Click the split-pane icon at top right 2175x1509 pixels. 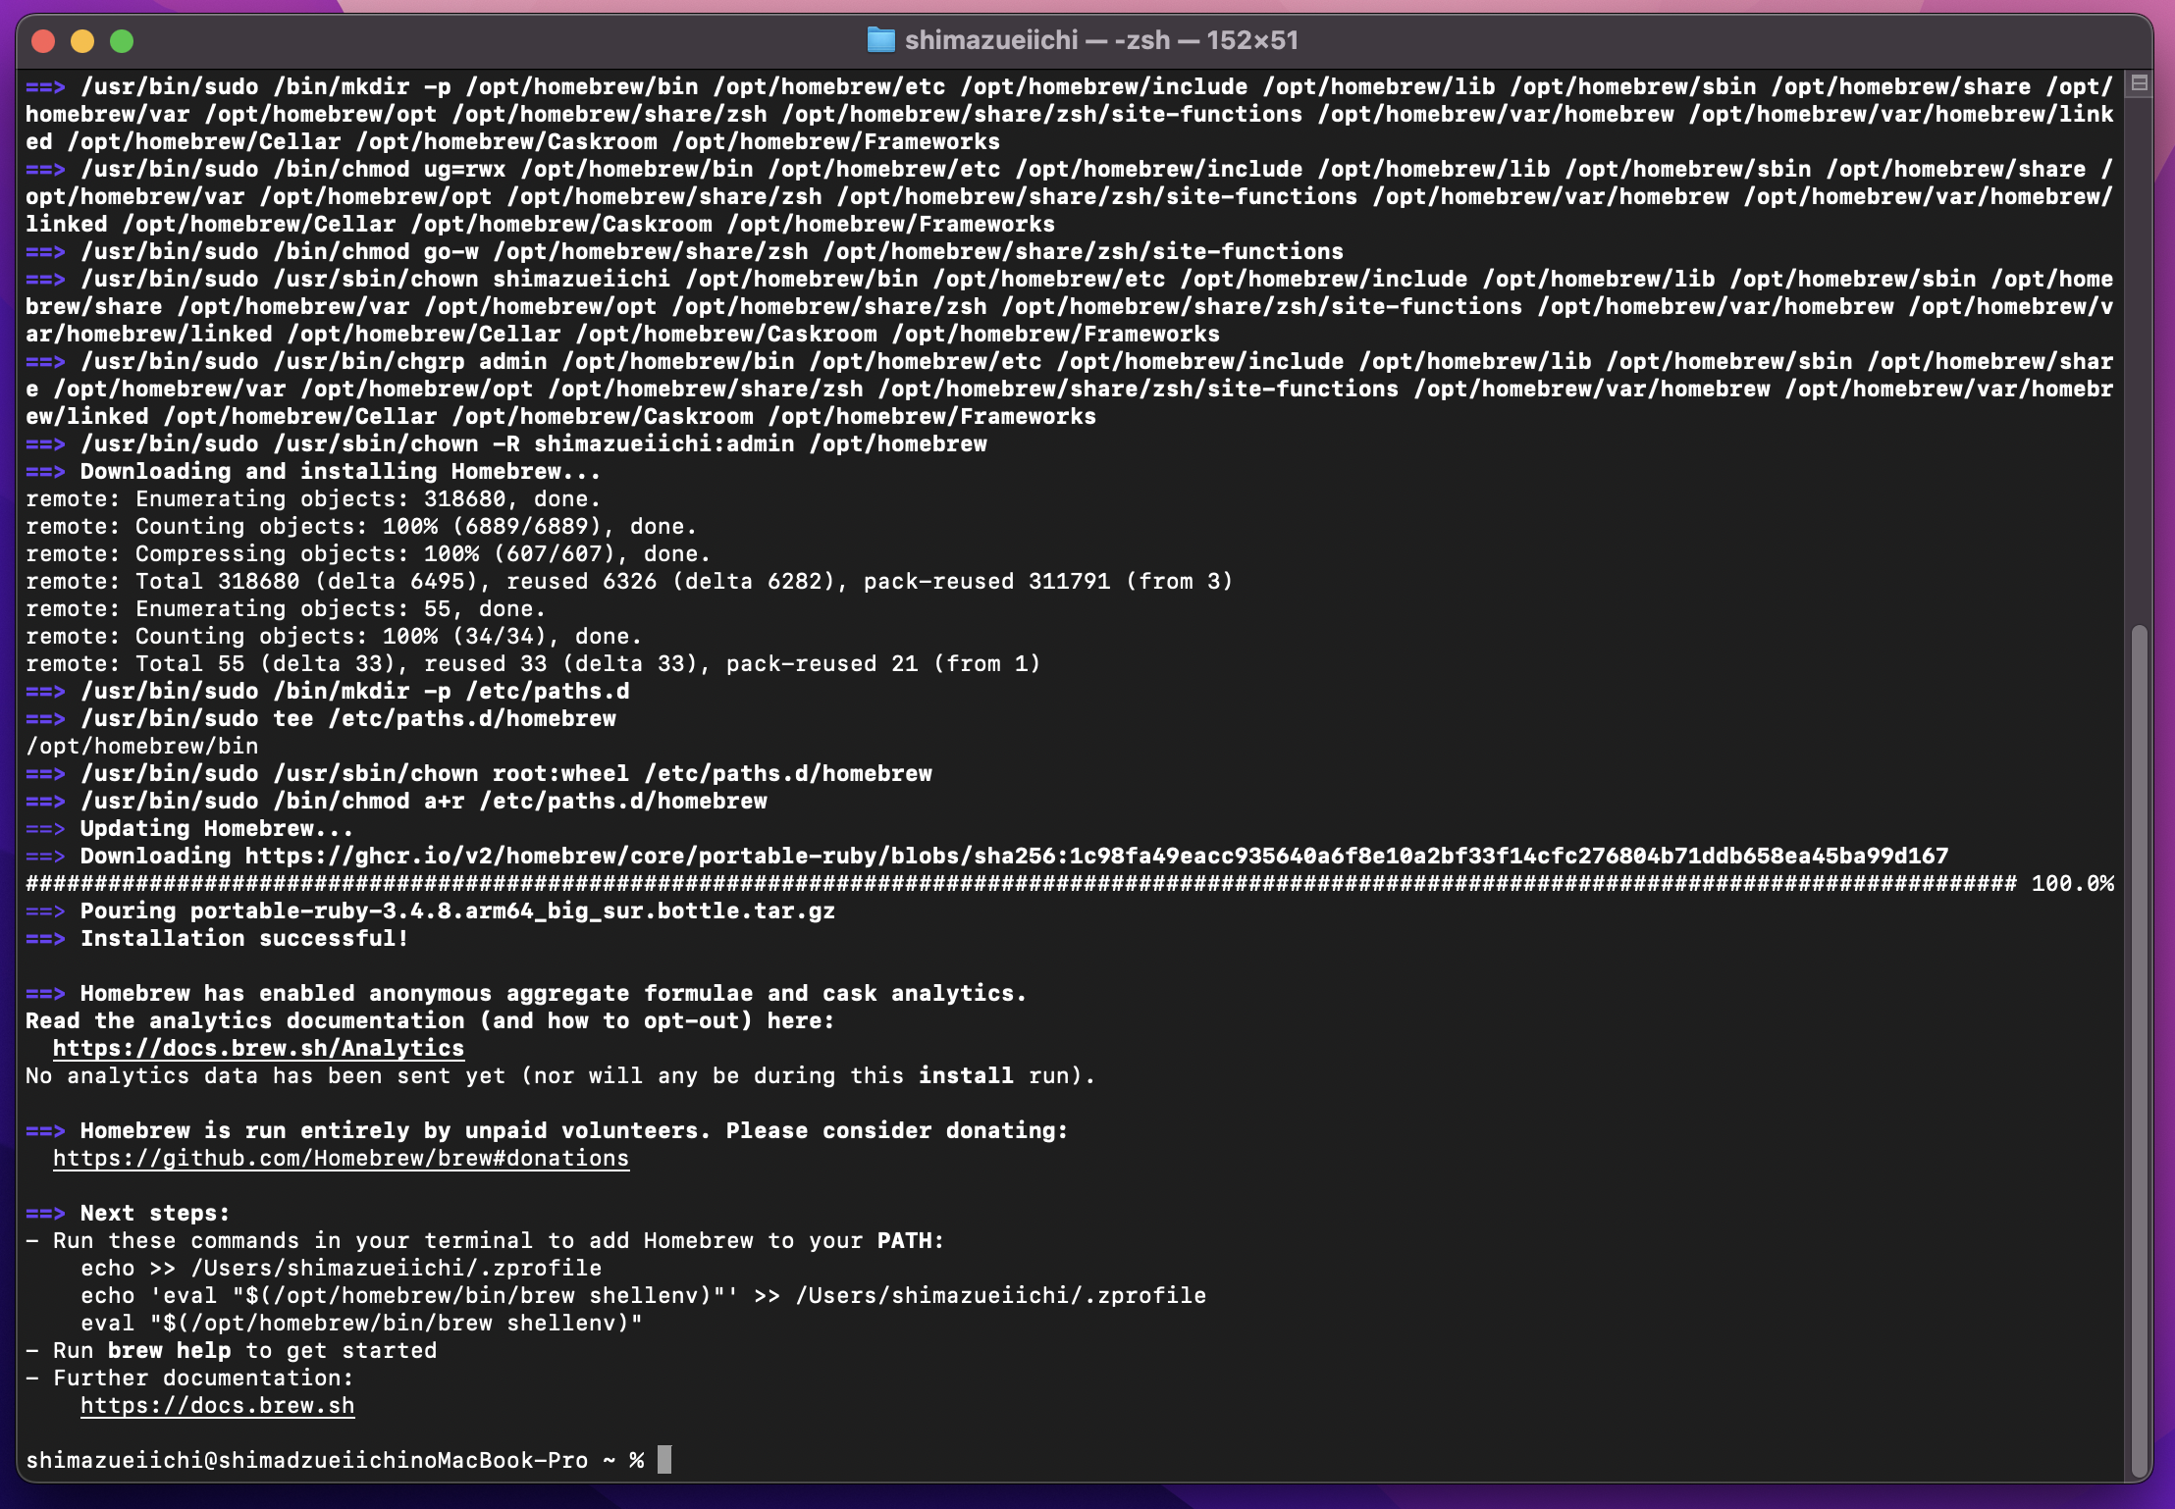pyautogui.click(x=2140, y=83)
